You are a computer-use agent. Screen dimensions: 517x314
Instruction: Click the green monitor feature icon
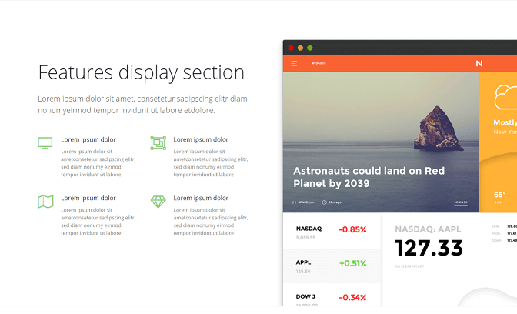(45, 143)
